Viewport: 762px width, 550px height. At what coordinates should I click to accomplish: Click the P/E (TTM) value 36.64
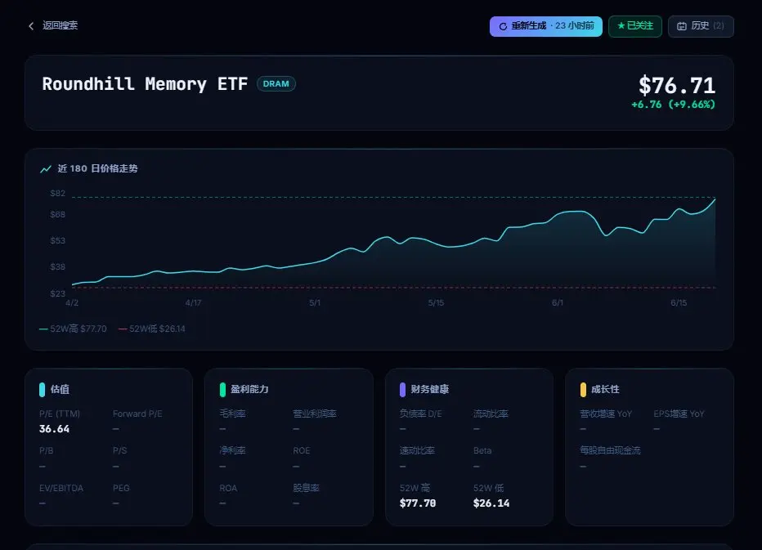[55, 429]
